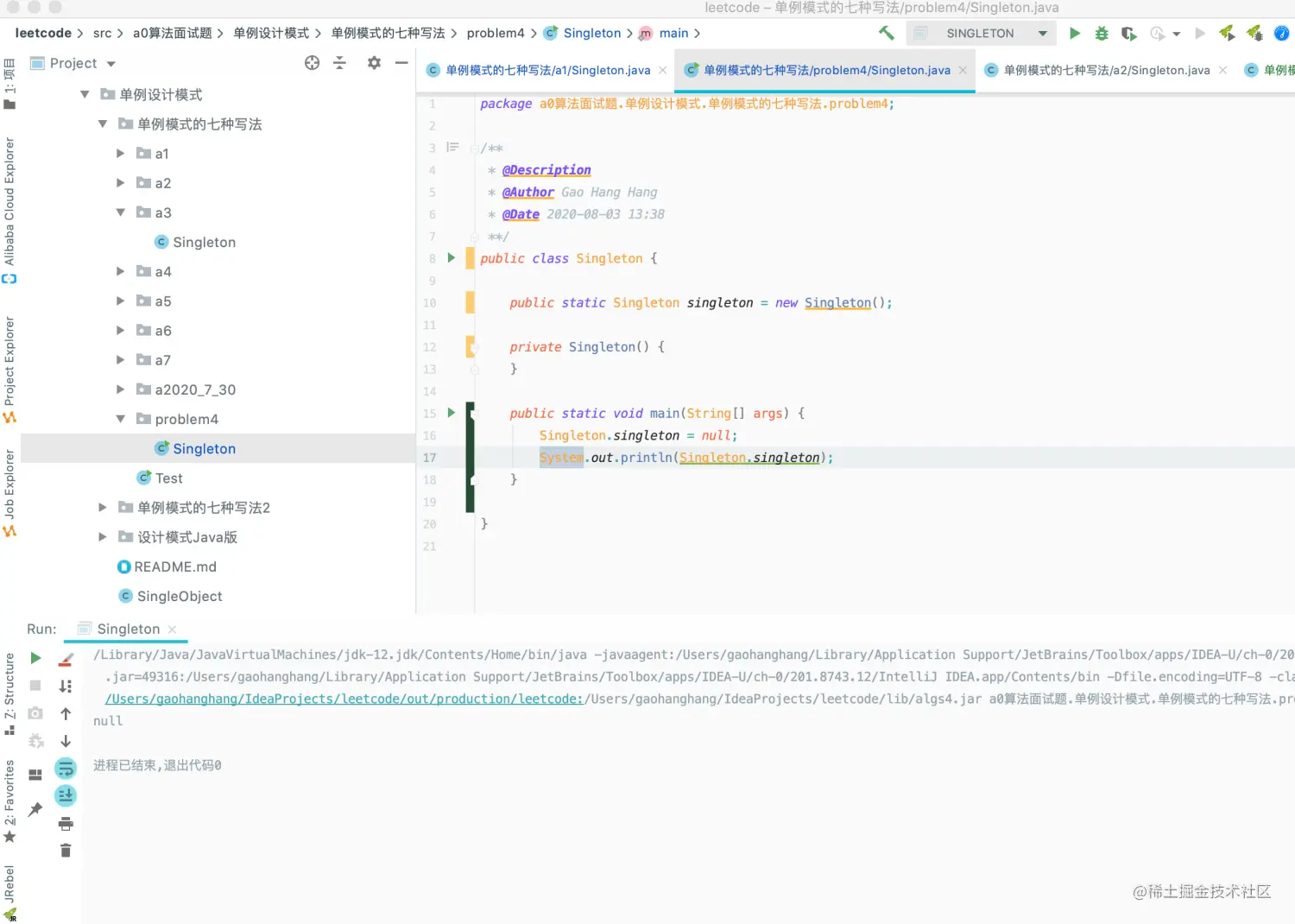The height and width of the screenshot is (924, 1295).
Task: Click the leetcode breadcrumb in navigation bar
Action: click(43, 33)
